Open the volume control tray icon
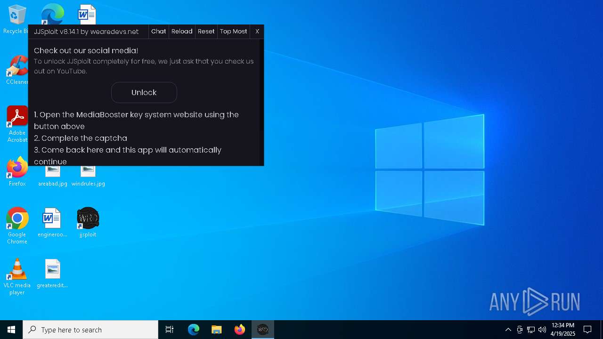Screen dimensions: 603x339 click(x=542, y=330)
